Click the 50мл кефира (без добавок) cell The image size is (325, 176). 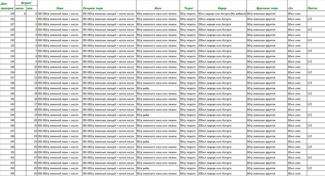(x=222, y=14)
